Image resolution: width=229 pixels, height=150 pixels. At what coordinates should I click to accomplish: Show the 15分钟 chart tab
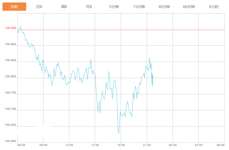tap(139, 7)
